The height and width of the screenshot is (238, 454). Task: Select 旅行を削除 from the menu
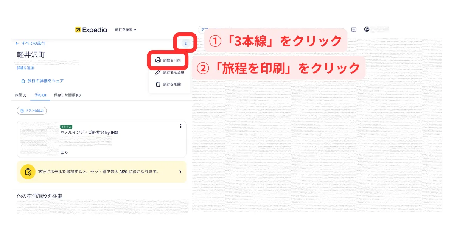[x=168, y=84]
